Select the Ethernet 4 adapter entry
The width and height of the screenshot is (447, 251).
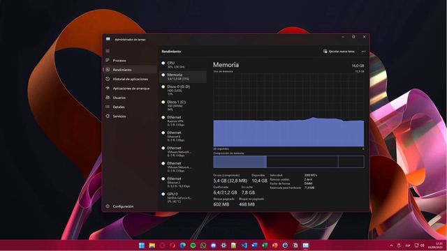[x=183, y=136]
